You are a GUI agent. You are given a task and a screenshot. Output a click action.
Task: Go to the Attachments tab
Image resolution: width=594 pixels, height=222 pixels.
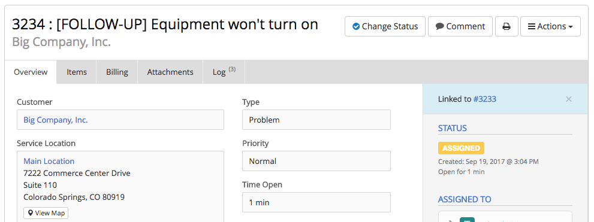(x=170, y=72)
